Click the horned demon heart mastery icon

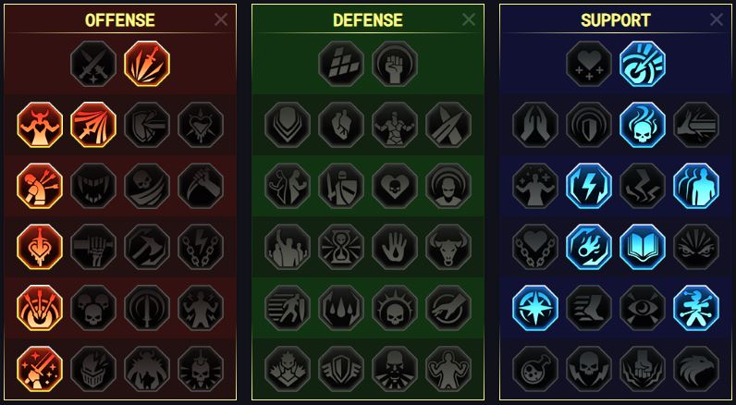40,125
